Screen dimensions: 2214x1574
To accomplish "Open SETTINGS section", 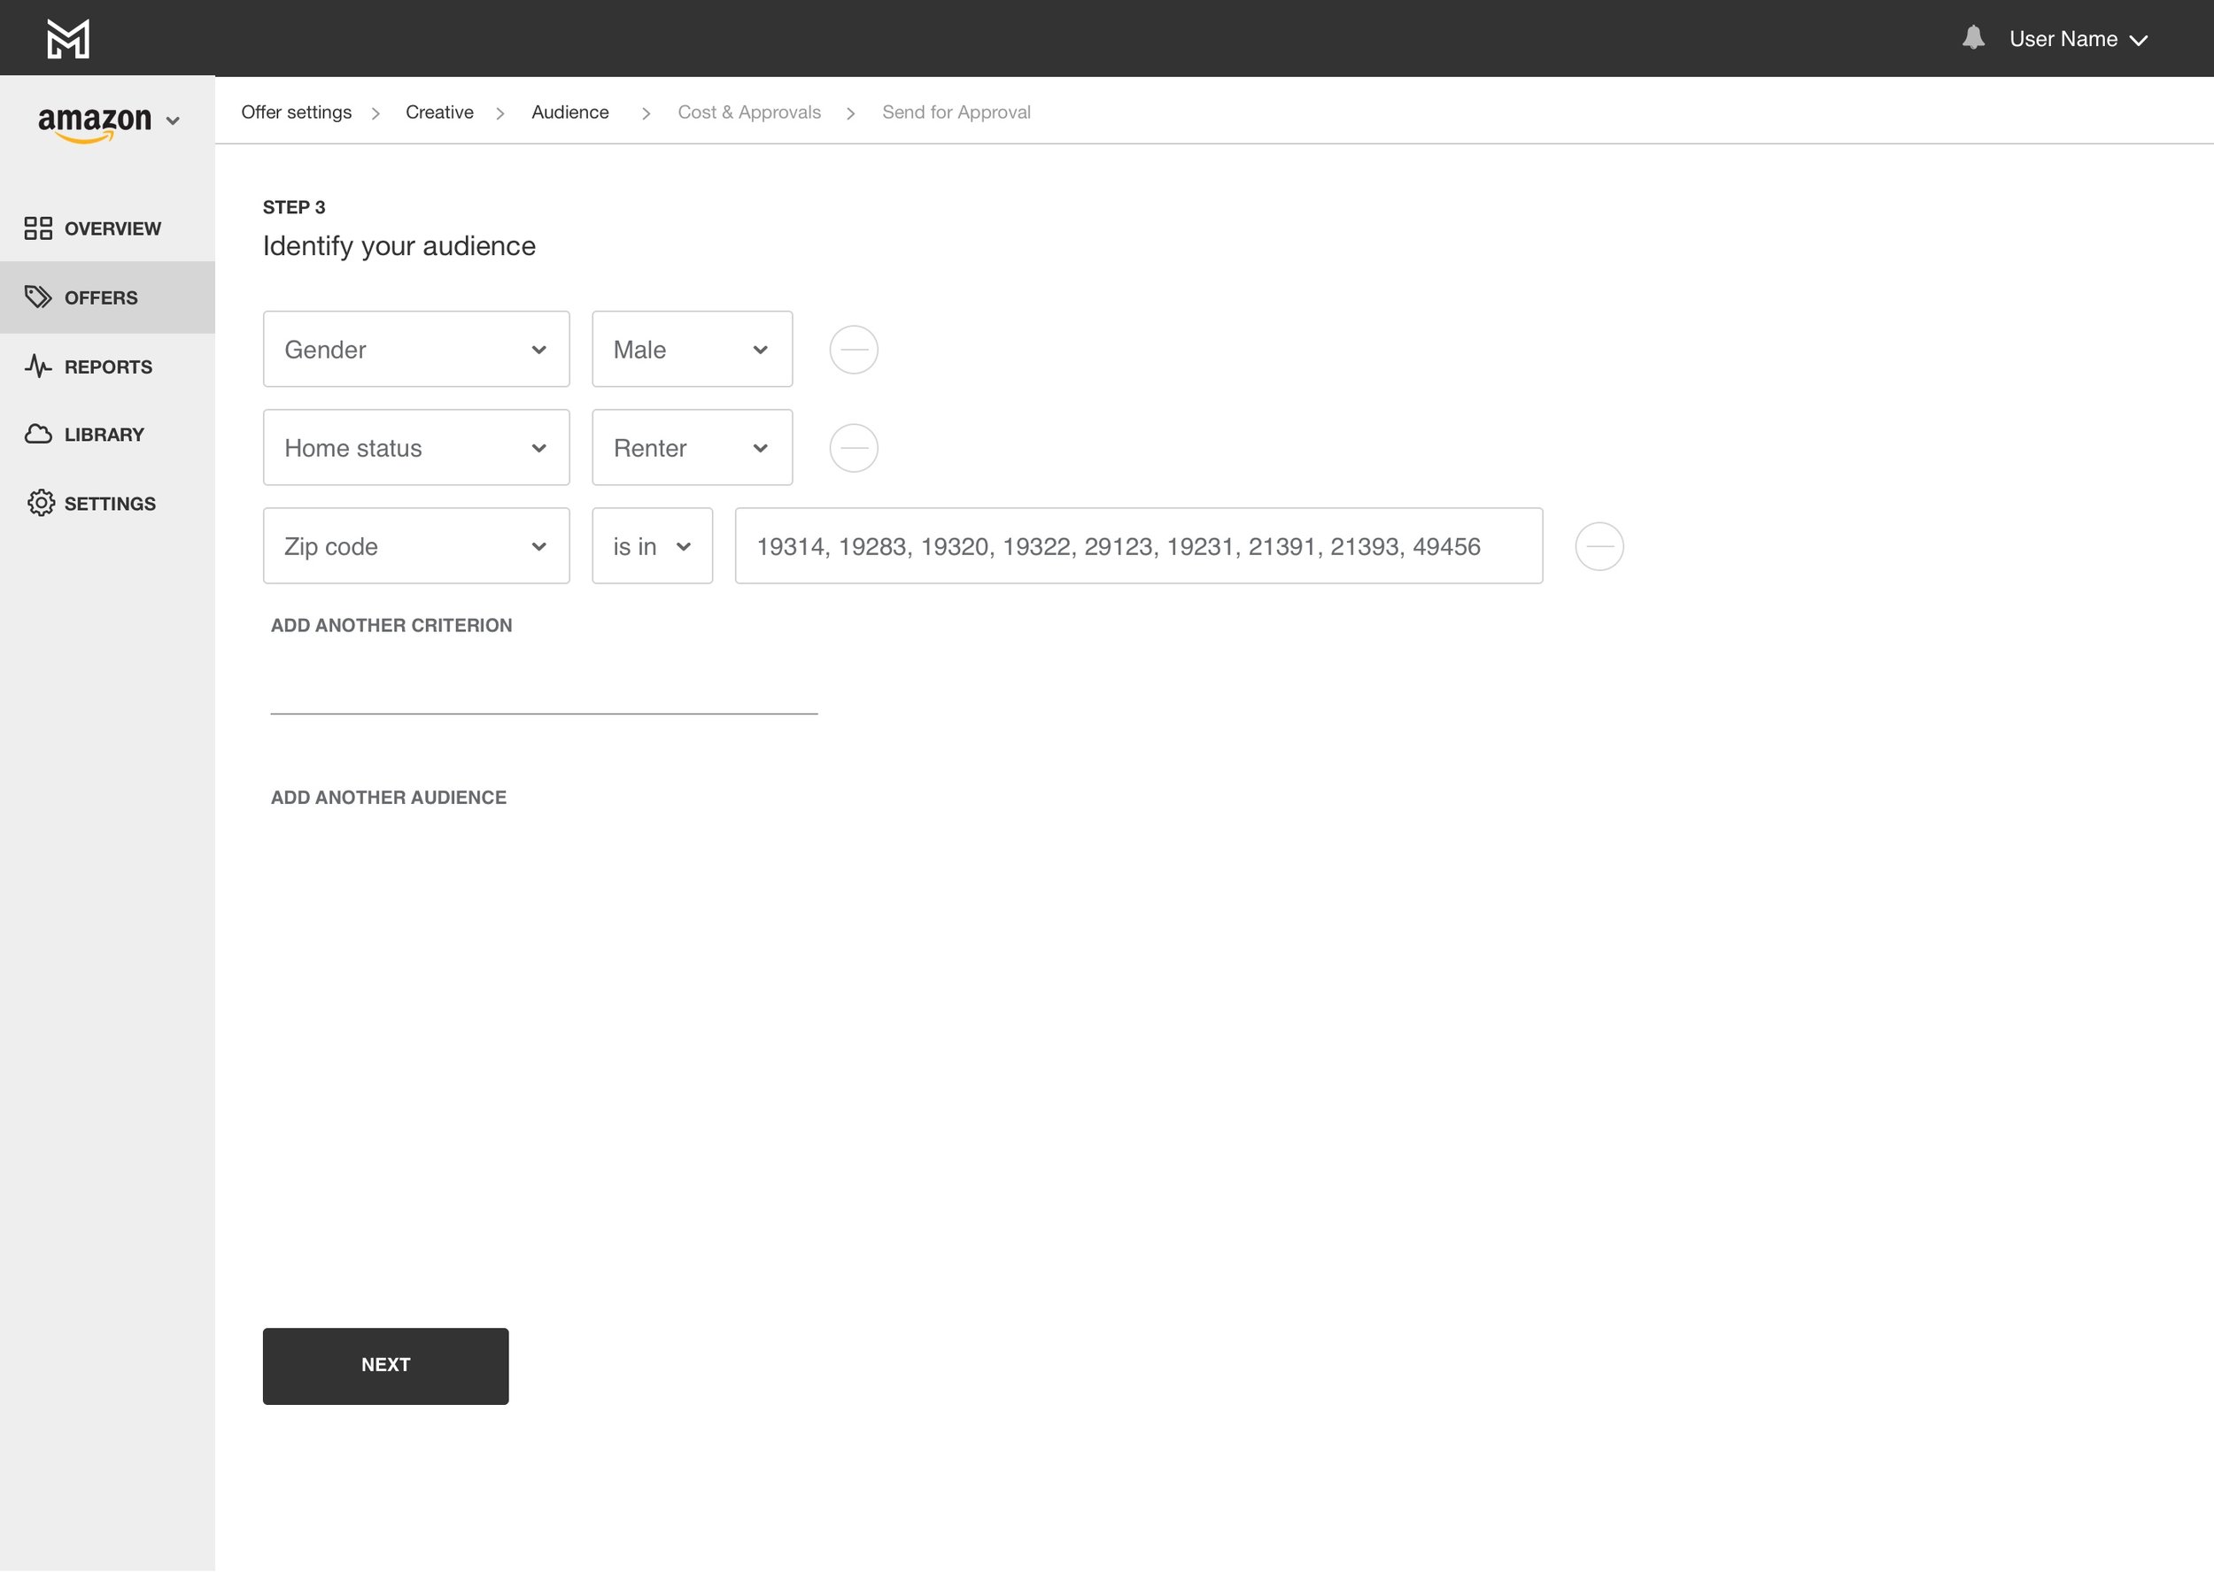I will [x=107, y=503].
